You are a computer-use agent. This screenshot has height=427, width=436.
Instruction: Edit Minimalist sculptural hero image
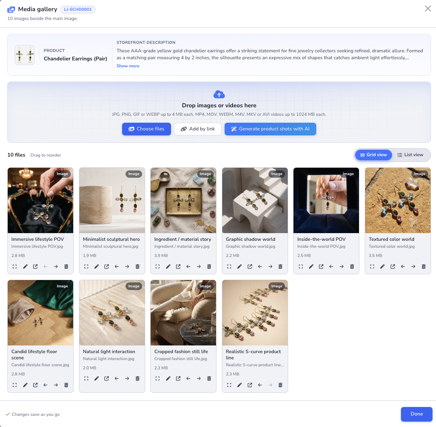[97, 267]
